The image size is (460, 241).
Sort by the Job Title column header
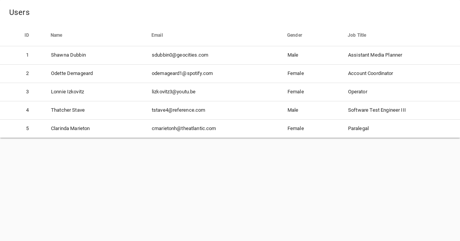coord(357,35)
